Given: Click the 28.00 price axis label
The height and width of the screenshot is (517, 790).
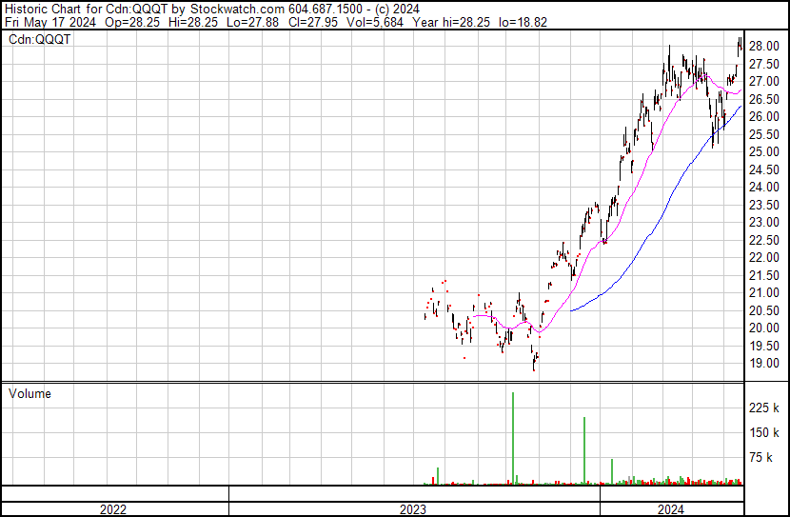Looking at the screenshot, I should click(765, 47).
